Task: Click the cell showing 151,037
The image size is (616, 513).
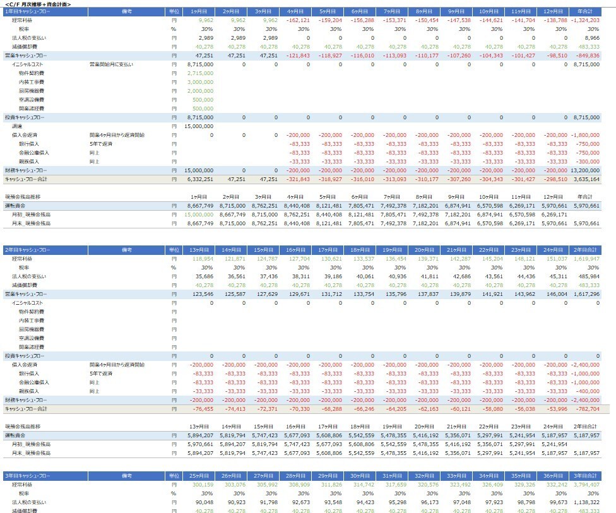Action: coord(557,259)
